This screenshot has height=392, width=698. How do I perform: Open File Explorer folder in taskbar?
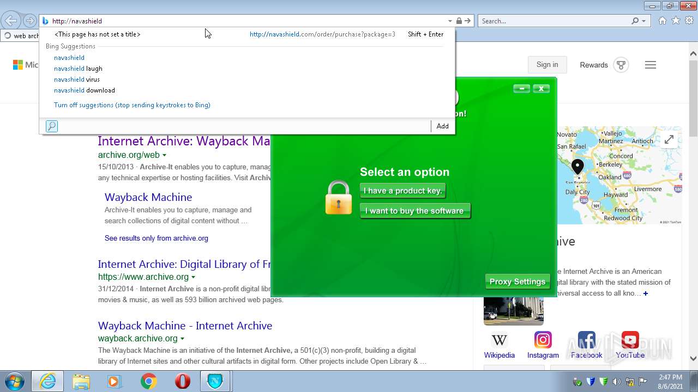[x=81, y=381]
